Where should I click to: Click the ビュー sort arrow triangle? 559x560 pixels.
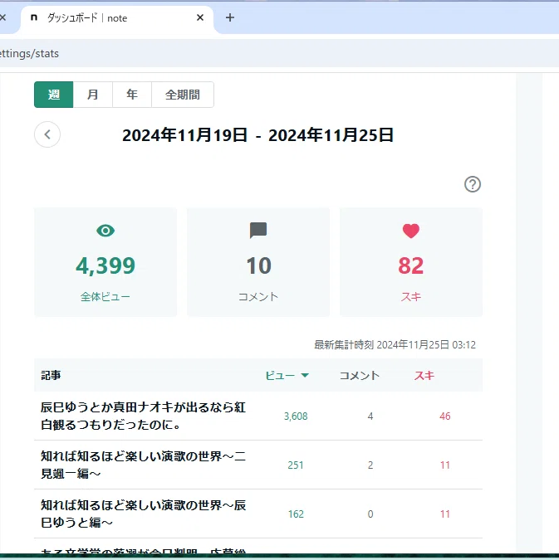(305, 375)
